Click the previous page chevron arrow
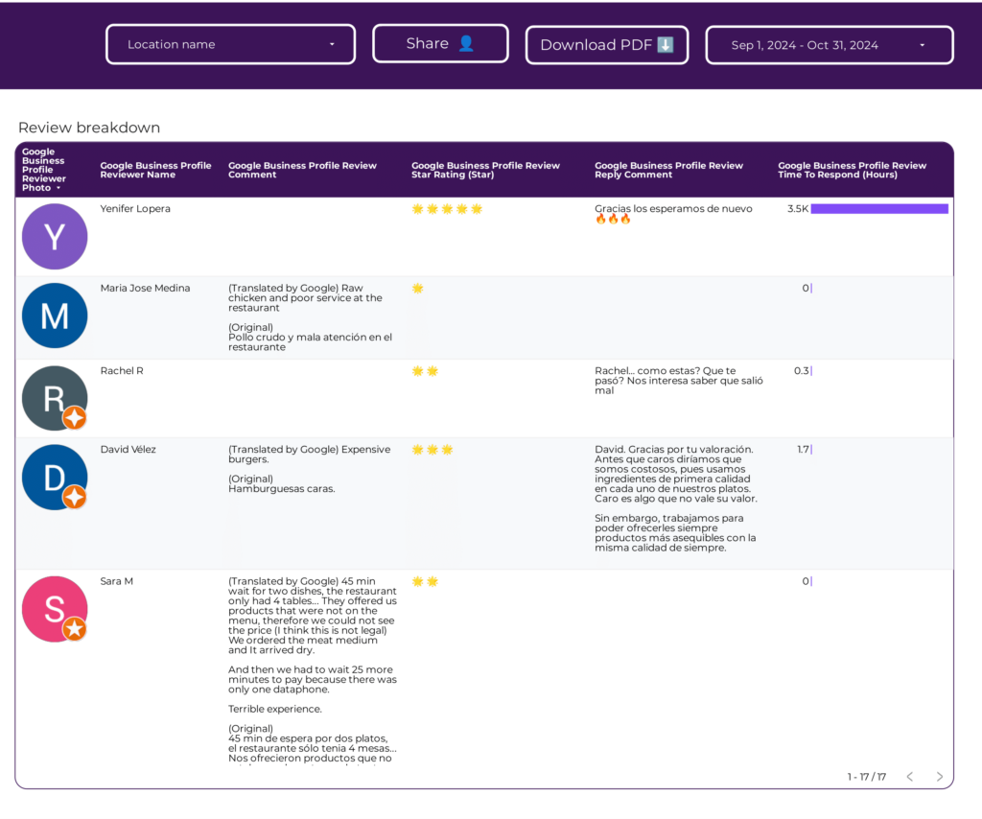Image resolution: width=982 pixels, height=819 pixels. click(909, 777)
